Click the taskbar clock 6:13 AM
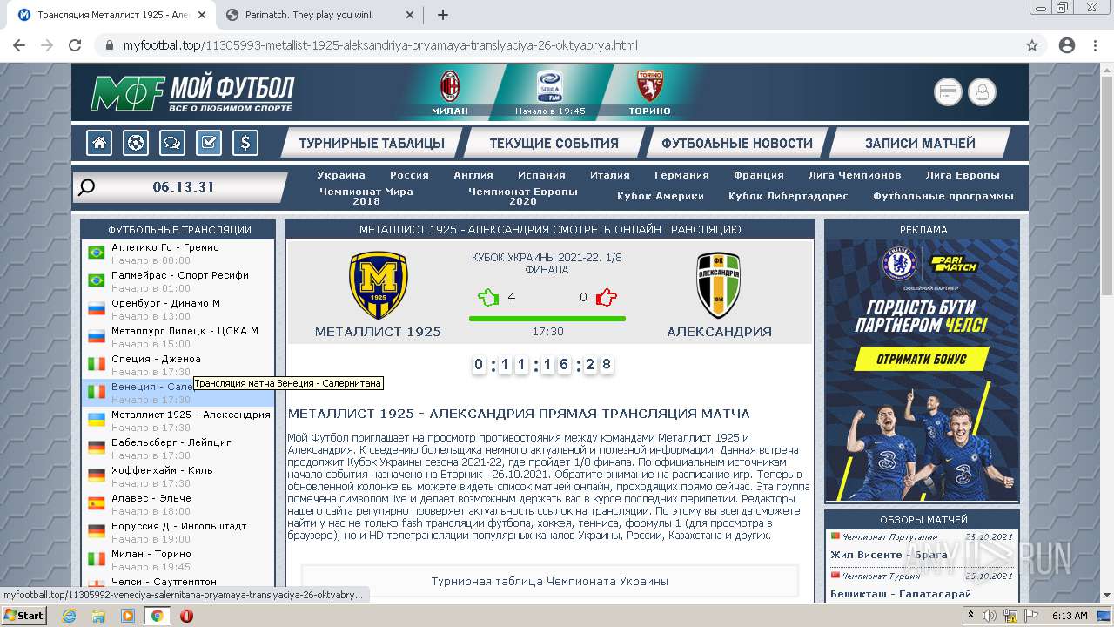This screenshot has width=1114, height=627. coord(1070,616)
